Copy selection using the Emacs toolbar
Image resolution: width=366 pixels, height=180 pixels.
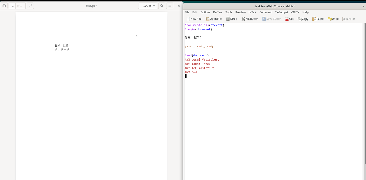[x=303, y=19]
